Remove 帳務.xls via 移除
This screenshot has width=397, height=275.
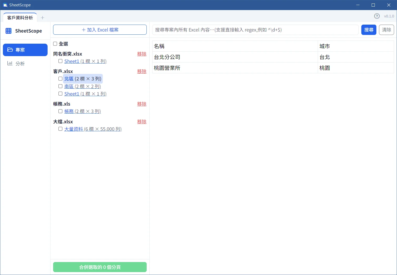(142, 104)
